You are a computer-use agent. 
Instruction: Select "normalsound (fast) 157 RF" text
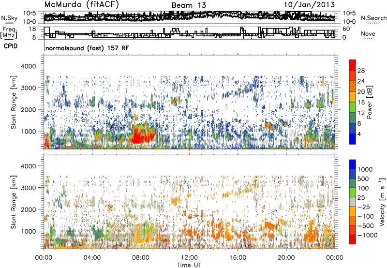[87, 48]
